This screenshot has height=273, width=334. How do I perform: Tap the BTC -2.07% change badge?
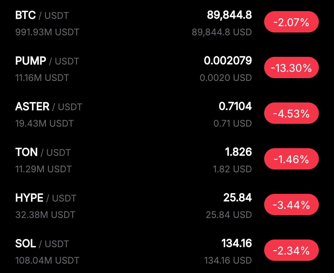coord(291,22)
